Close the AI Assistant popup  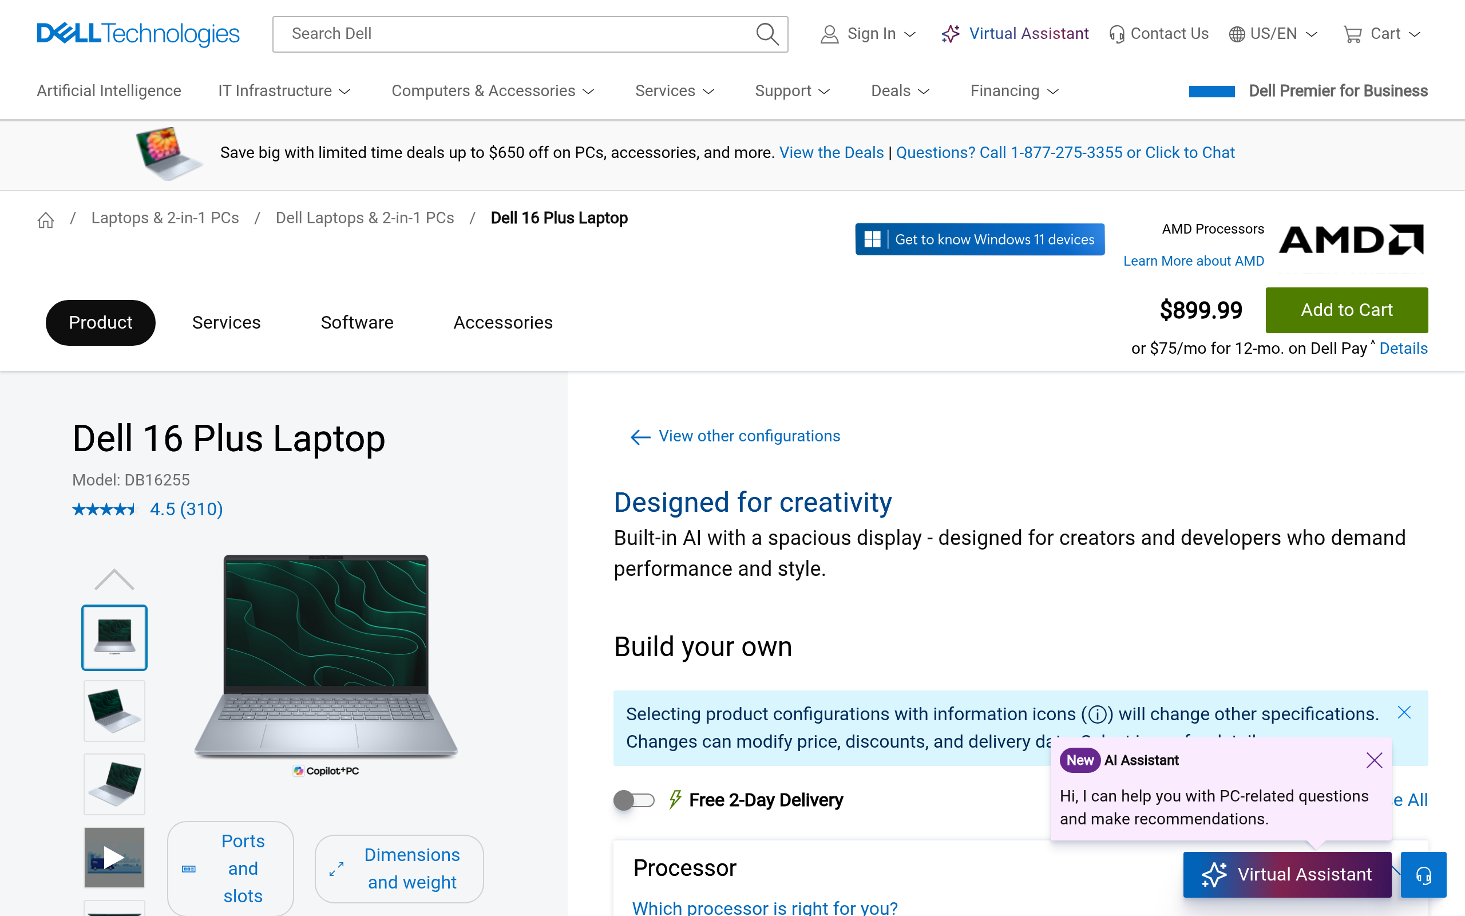tap(1374, 760)
